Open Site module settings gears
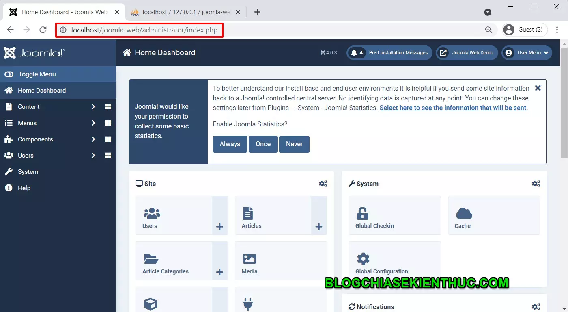Screen dimensions: 568x312 pyautogui.click(x=323, y=184)
